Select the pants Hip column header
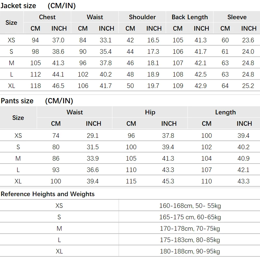Image resolution: width=260 pixels, height=260 pixels. pos(150,112)
